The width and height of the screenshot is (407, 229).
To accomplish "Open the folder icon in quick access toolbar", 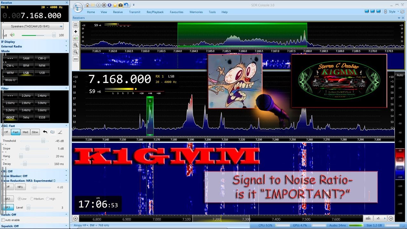I will click(93, 5).
